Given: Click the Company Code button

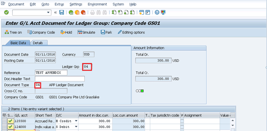Looking at the screenshot, I should tap(41, 32).
